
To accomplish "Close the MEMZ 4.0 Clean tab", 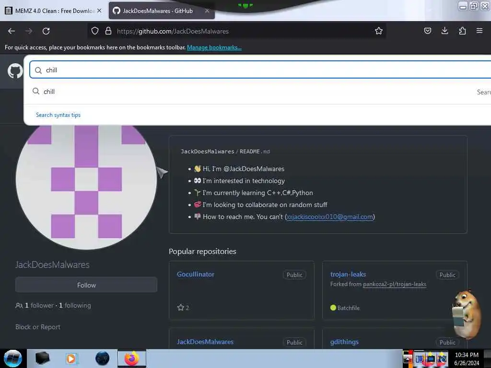I will point(99,11).
